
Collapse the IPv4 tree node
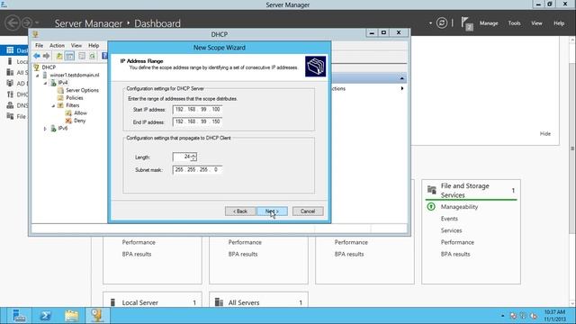click(45, 83)
